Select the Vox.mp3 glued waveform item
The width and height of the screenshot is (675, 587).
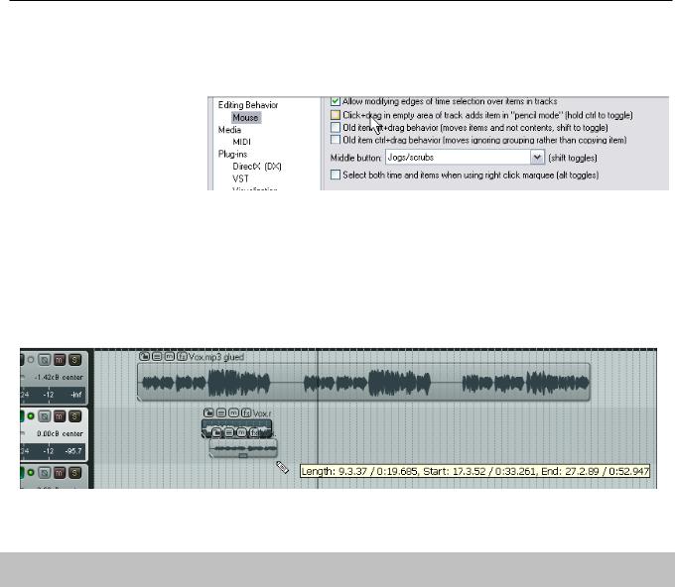[x=363, y=383]
